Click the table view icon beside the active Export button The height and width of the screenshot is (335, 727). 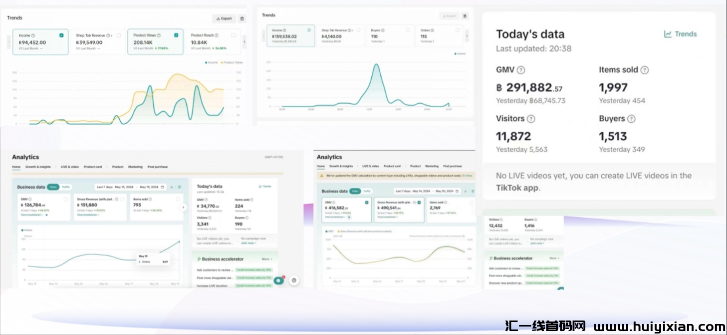pyautogui.click(x=242, y=18)
